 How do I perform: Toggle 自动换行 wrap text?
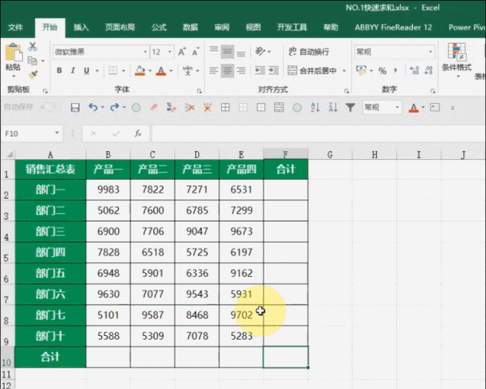click(x=308, y=52)
